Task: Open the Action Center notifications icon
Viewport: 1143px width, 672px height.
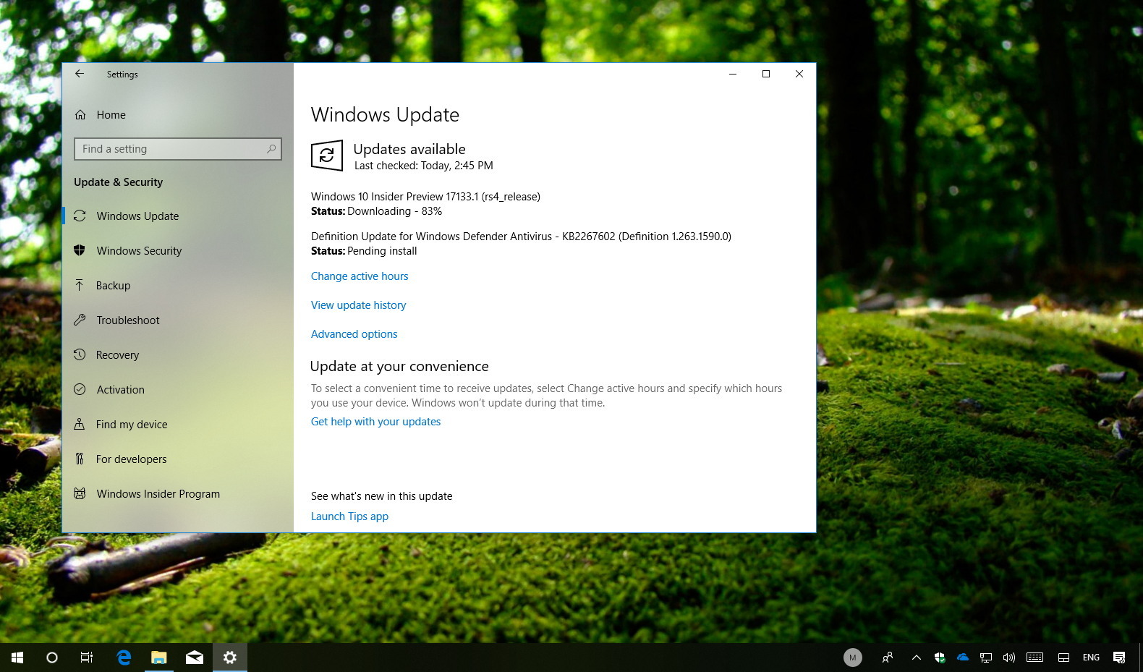Action: [x=1119, y=658]
